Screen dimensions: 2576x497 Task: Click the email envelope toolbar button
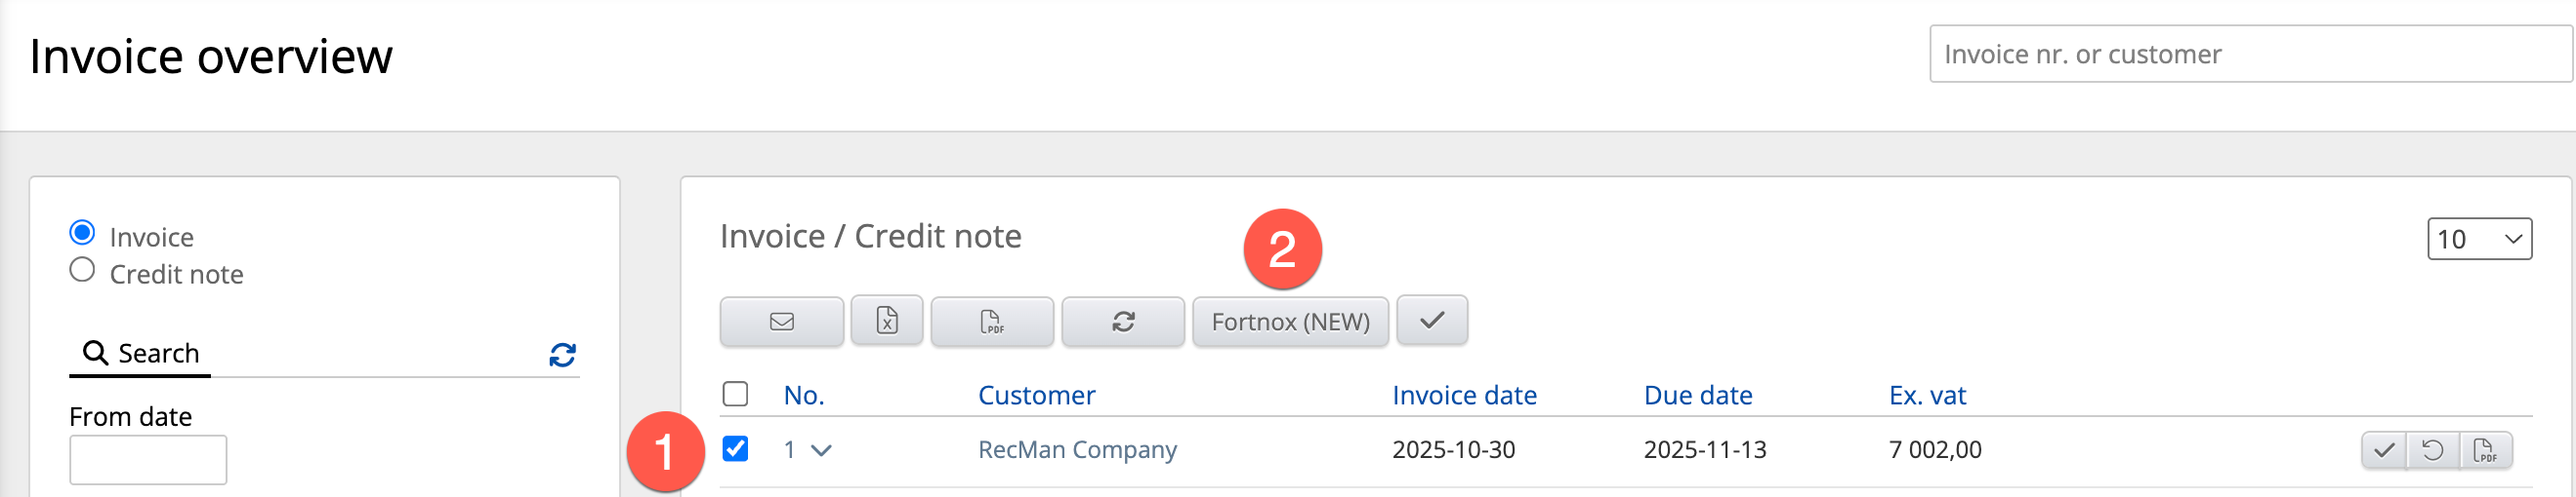pos(781,322)
